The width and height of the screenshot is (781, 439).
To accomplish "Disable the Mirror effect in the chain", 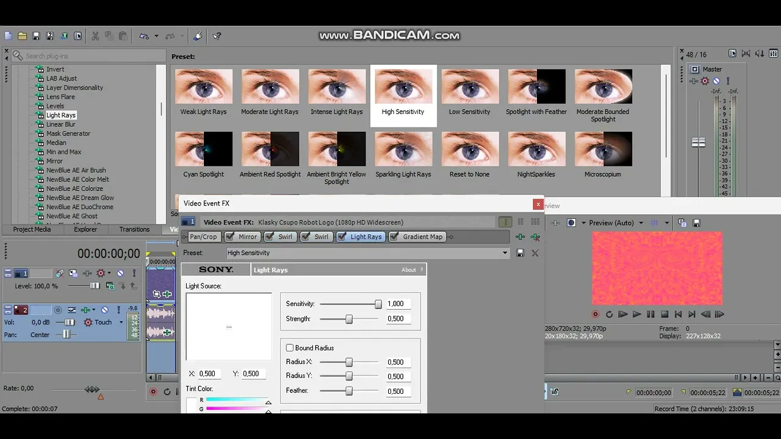I will tap(231, 237).
